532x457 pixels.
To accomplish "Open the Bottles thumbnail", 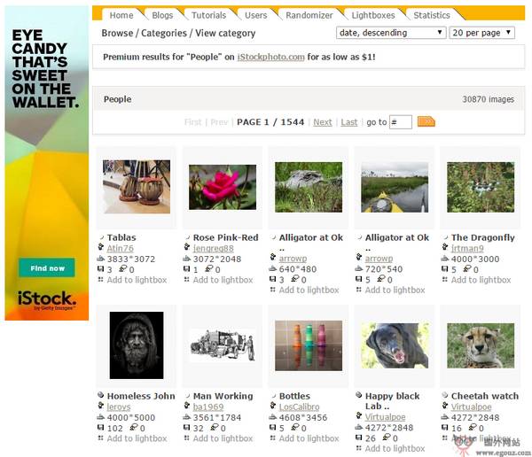I will 309,345.
